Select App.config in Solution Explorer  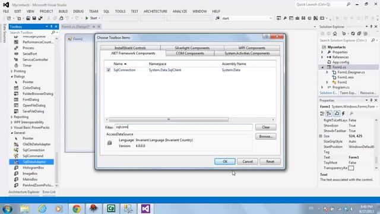(341, 62)
